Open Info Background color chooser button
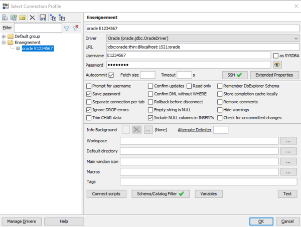This screenshot has width=301, height=227. 148,130
